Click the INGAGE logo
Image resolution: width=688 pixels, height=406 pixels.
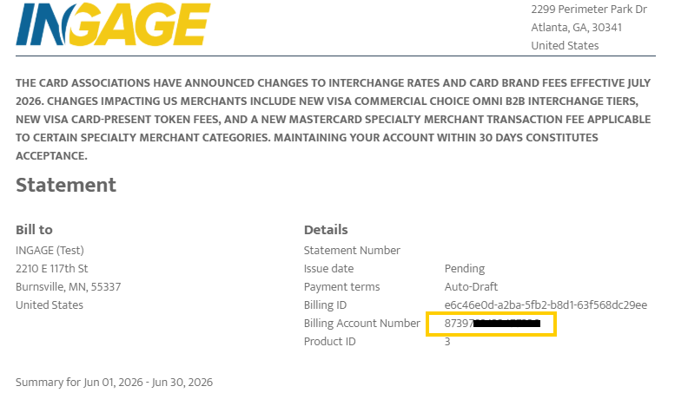(x=113, y=24)
